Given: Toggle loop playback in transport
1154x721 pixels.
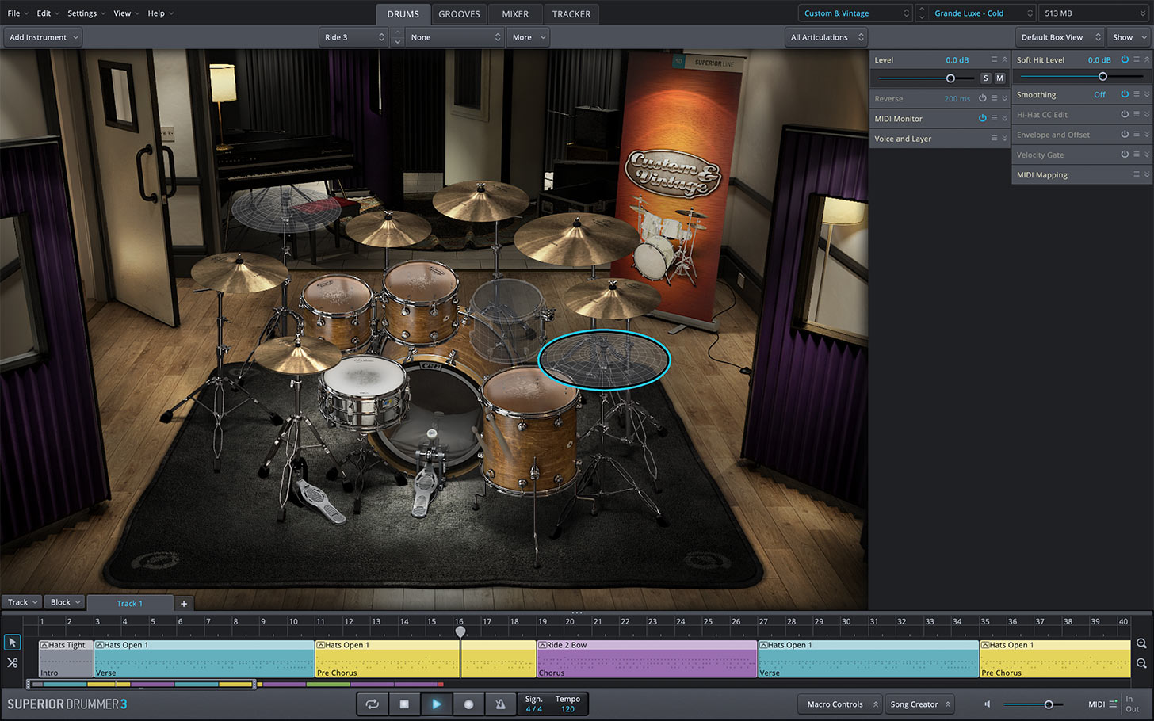Looking at the screenshot, I should coord(372,704).
